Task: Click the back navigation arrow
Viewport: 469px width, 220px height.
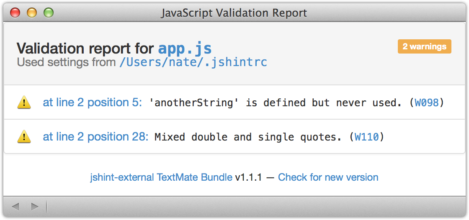Action: (x=15, y=206)
